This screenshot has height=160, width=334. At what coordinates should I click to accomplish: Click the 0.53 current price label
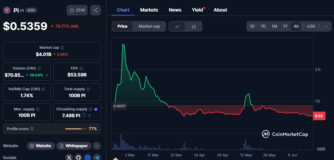319,116
